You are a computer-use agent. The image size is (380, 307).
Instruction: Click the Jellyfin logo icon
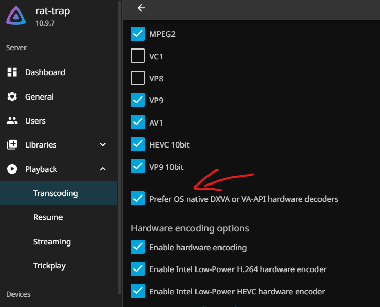click(x=17, y=17)
